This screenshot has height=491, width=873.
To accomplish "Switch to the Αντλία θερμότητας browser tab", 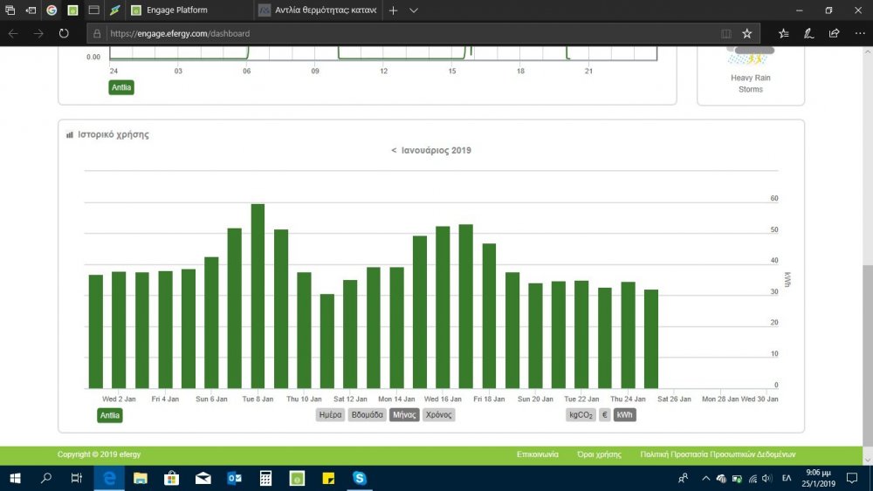I will 318,10.
